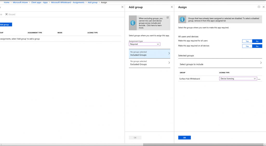The image size is (266, 146).
Task: Click the info icon in Assign panel
Action: click(182, 20)
